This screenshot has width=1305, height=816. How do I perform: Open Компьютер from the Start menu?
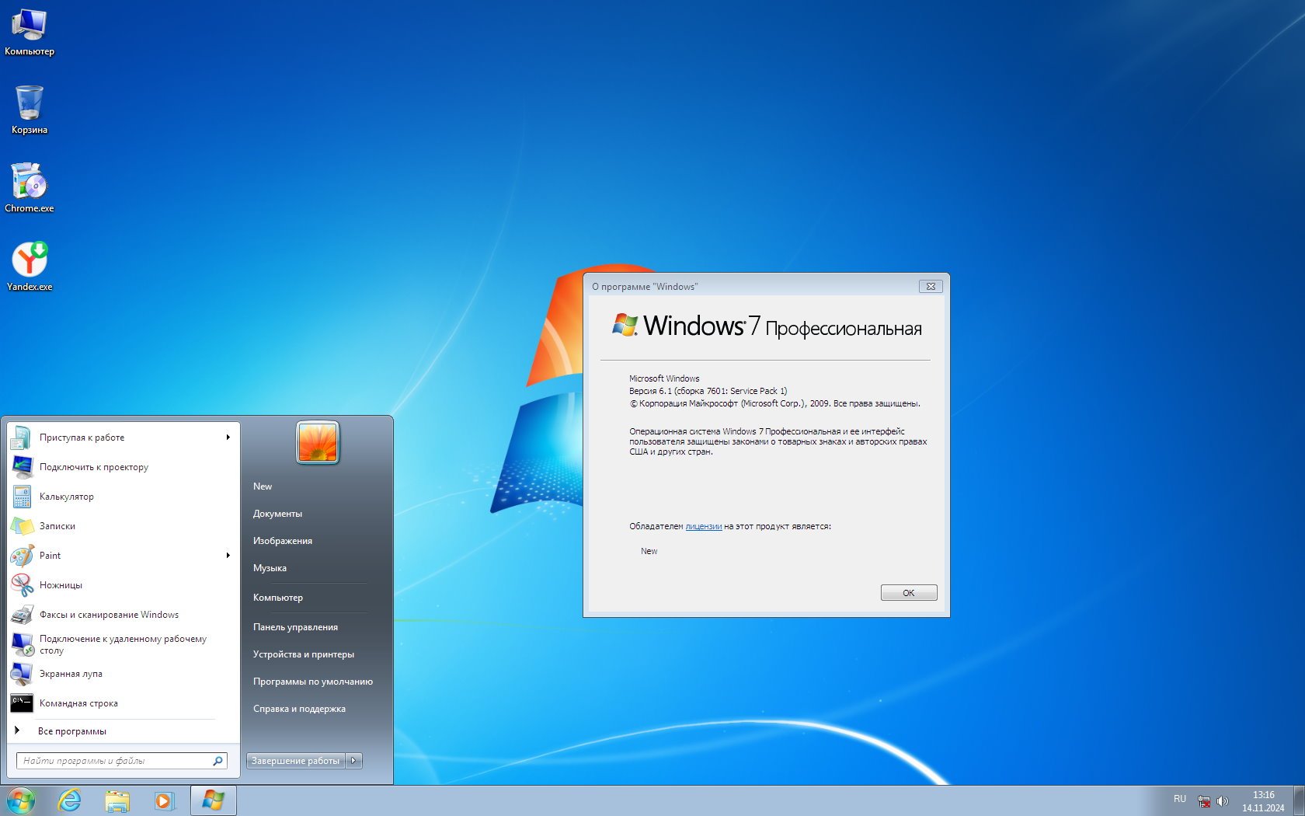click(x=278, y=598)
